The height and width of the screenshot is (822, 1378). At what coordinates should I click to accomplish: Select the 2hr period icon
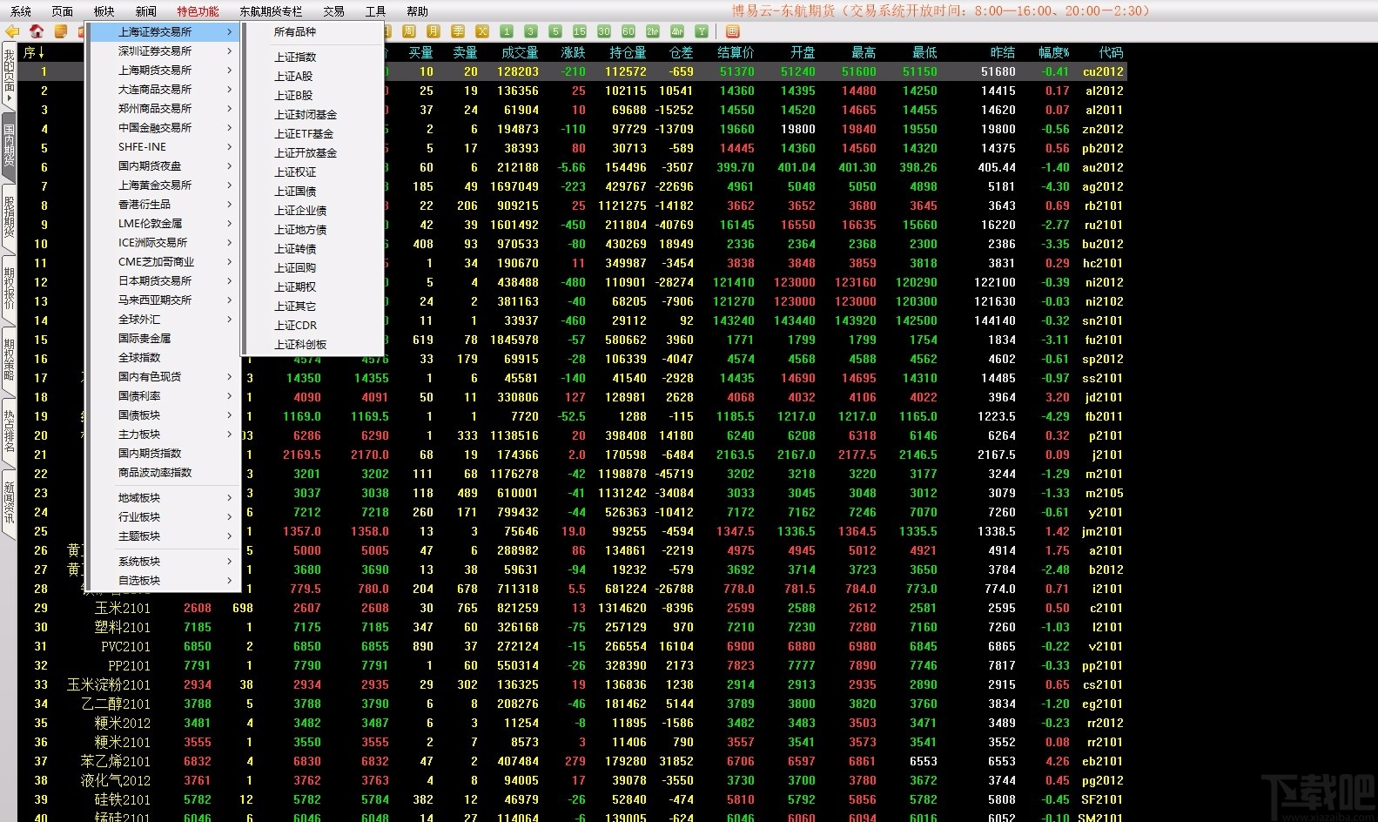pyautogui.click(x=653, y=31)
